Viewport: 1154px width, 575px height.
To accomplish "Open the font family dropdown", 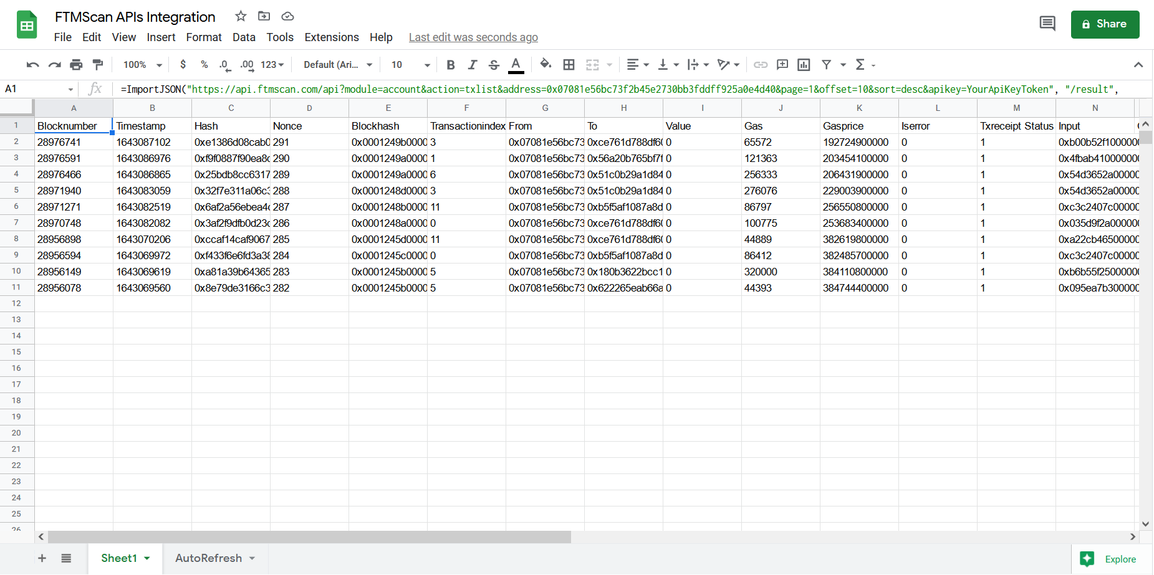I will point(338,65).
